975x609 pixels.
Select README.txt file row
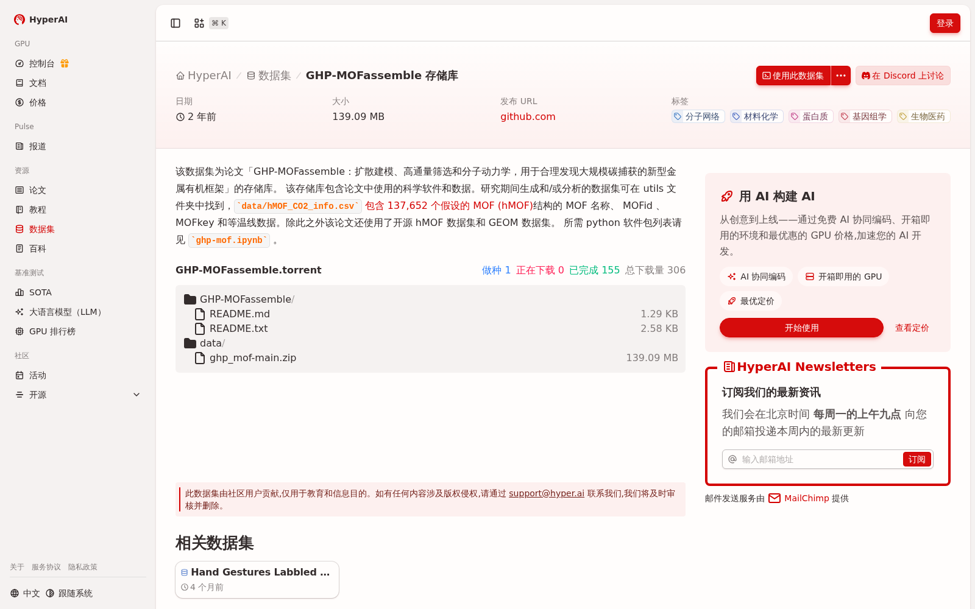pyautogui.click(x=430, y=328)
